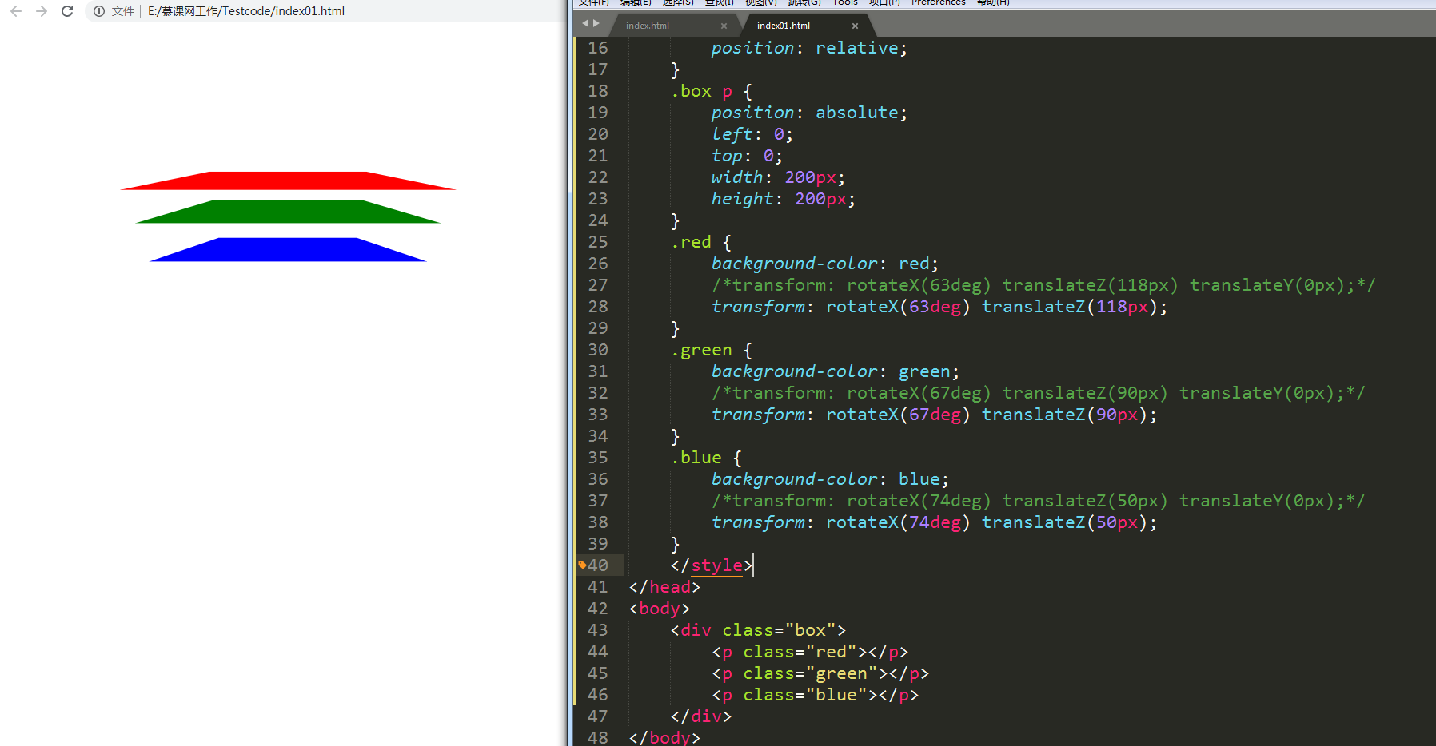Click 'position: absolute;' declaration
1436x746 pixels.
point(809,113)
